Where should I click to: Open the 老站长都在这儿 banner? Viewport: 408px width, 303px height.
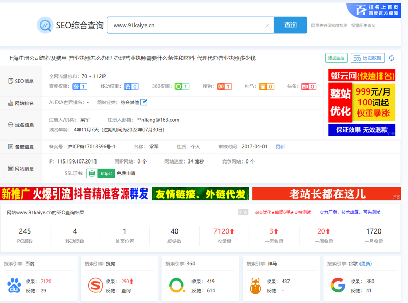[x=327, y=194]
